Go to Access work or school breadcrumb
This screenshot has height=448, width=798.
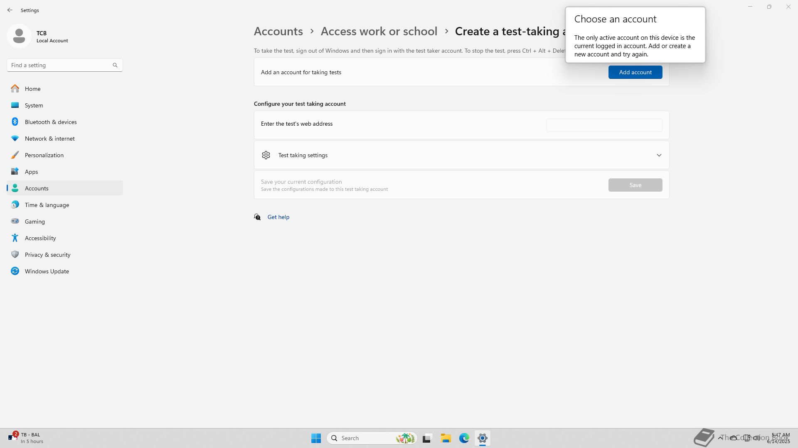pos(379,31)
